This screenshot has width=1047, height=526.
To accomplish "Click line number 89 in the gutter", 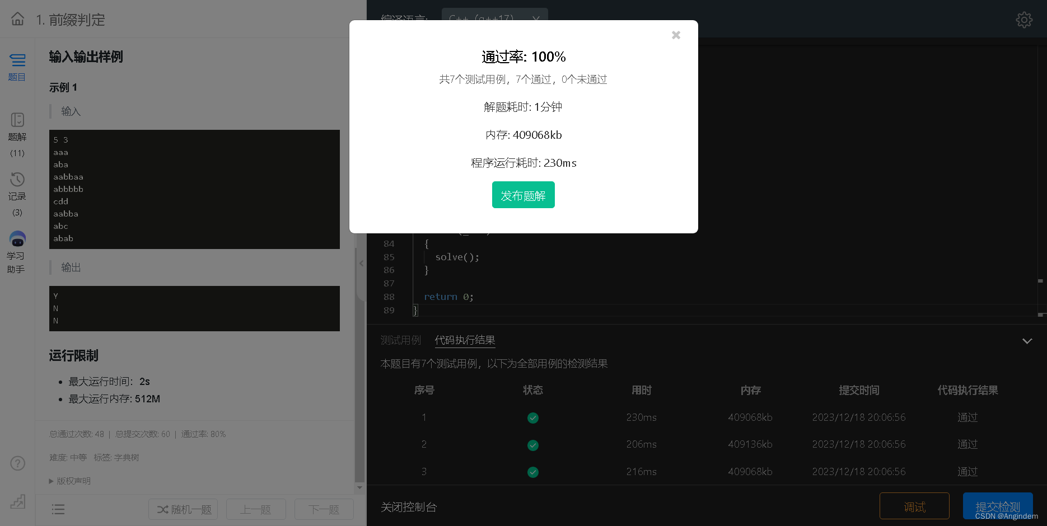I will (389, 310).
